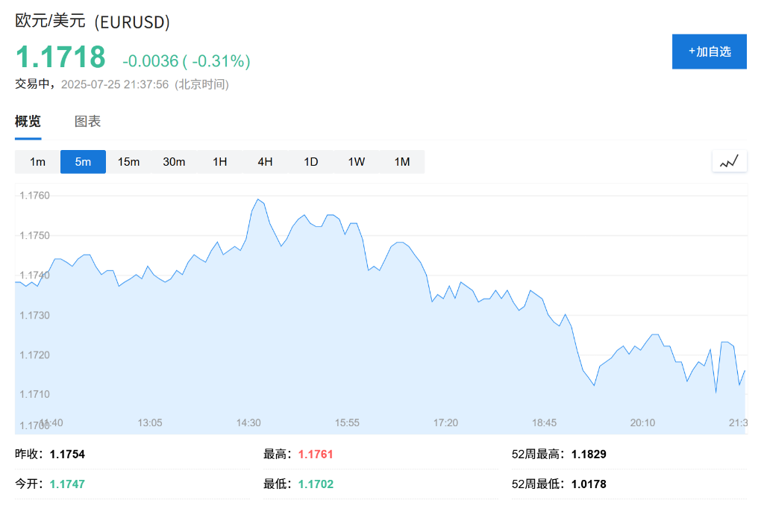This screenshot has width=764, height=515.
Task: Switch to the 图表 tab
Action: tap(89, 121)
